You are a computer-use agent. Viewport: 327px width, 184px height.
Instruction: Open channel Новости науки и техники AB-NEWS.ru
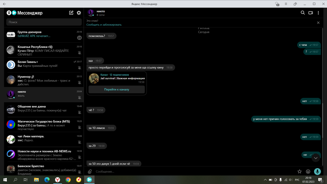[44, 154]
